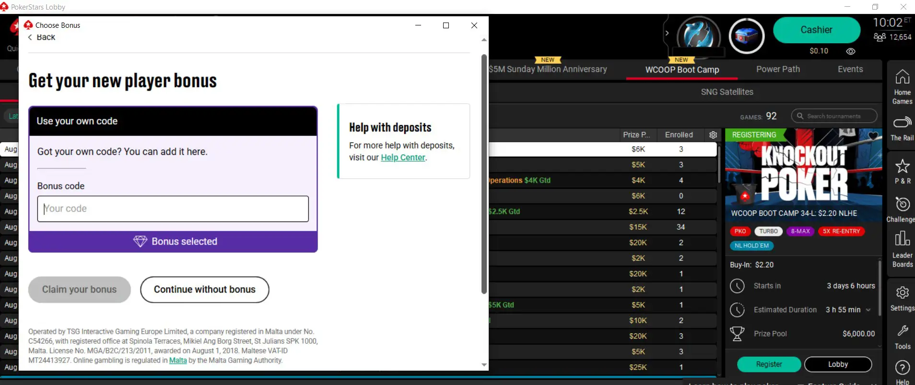Click the NL HOLD'EM tag badge
The width and height of the screenshot is (915, 385).
coord(751,245)
